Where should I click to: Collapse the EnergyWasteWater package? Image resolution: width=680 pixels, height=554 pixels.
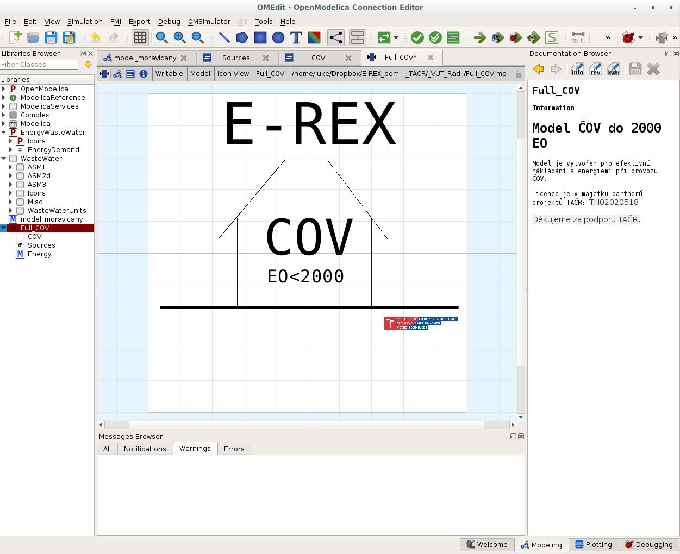pyautogui.click(x=4, y=133)
